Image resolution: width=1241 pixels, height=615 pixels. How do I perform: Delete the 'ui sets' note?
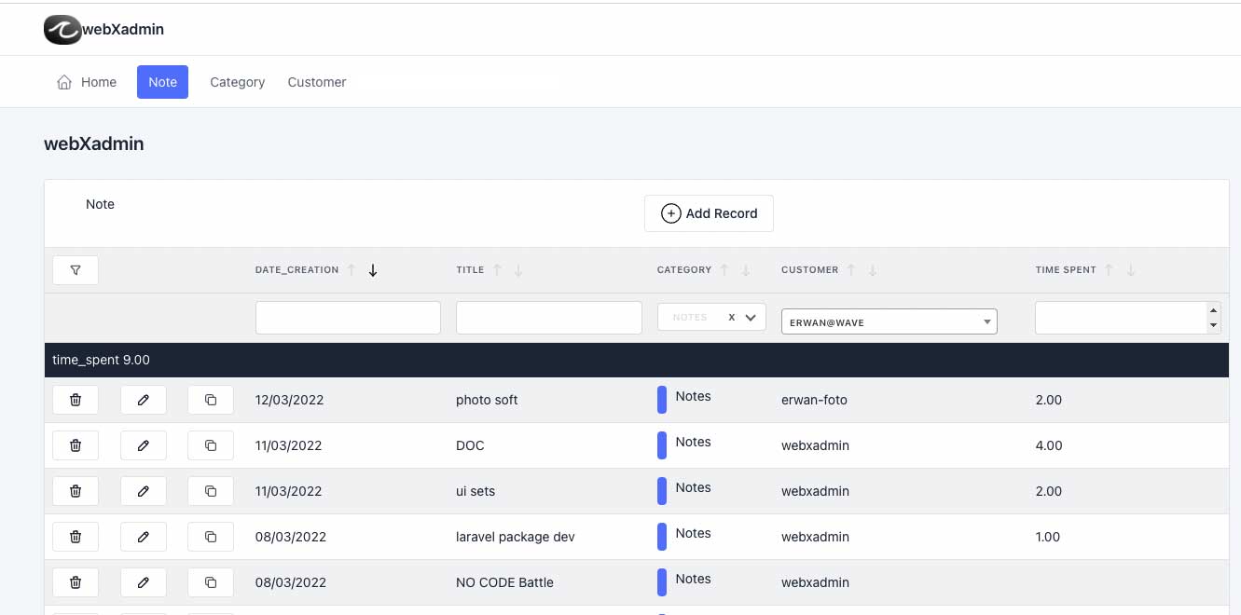(76, 491)
